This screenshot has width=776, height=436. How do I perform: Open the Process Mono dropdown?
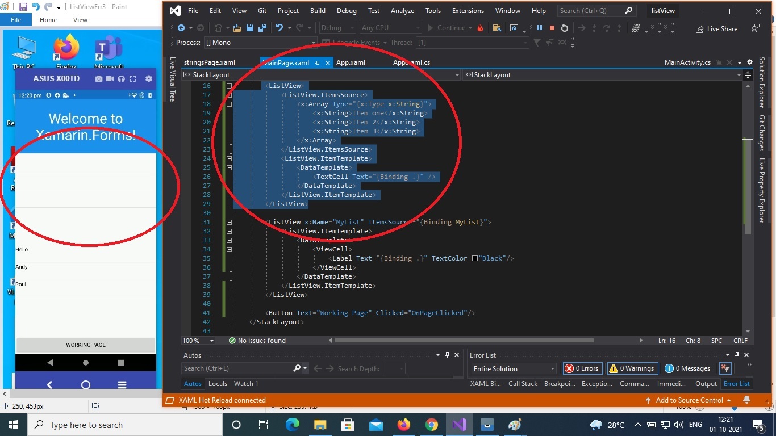coord(260,43)
